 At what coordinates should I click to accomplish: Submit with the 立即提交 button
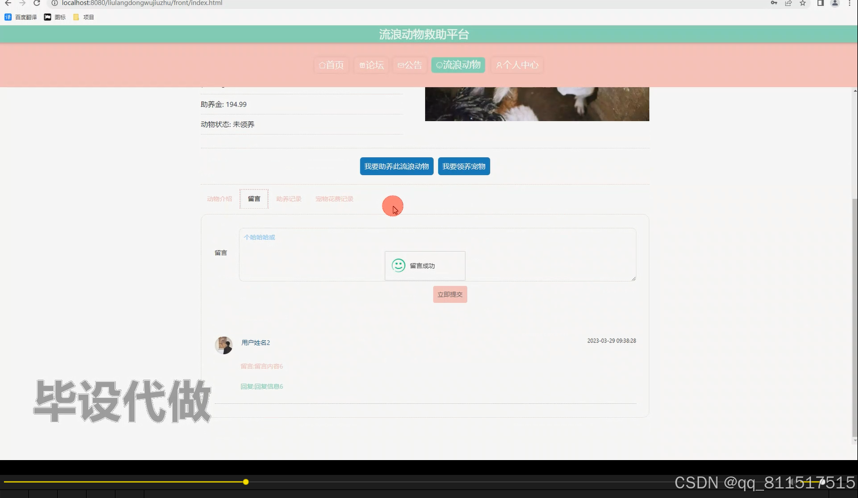coord(450,294)
